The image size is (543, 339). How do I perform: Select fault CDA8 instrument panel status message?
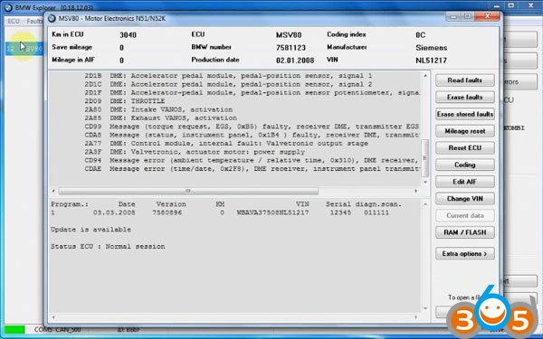tap(252, 136)
